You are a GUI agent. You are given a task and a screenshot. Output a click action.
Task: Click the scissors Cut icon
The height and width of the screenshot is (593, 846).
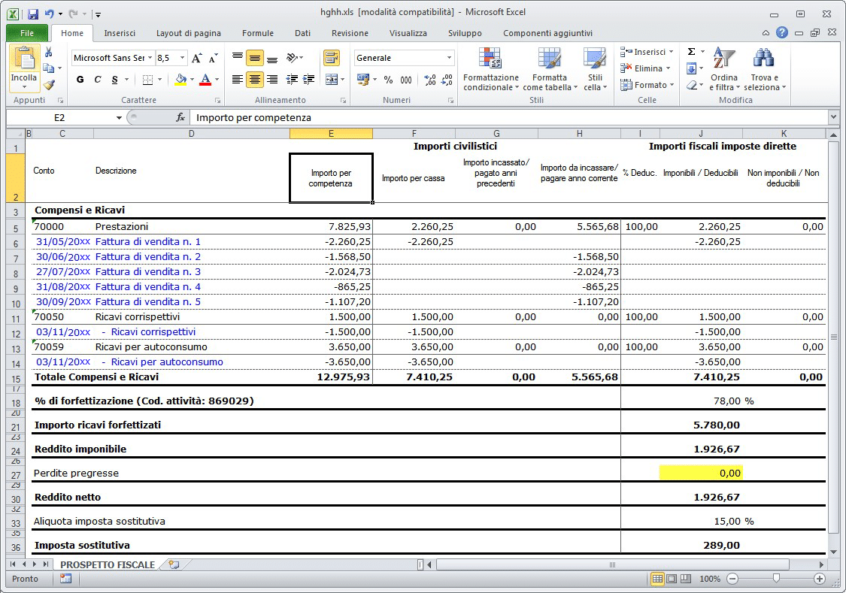(x=49, y=53)
